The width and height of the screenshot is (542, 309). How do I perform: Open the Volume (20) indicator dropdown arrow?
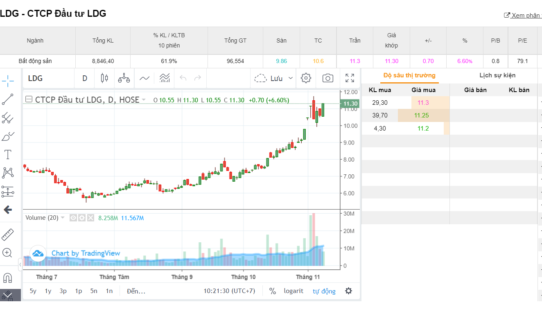(63, 218)
